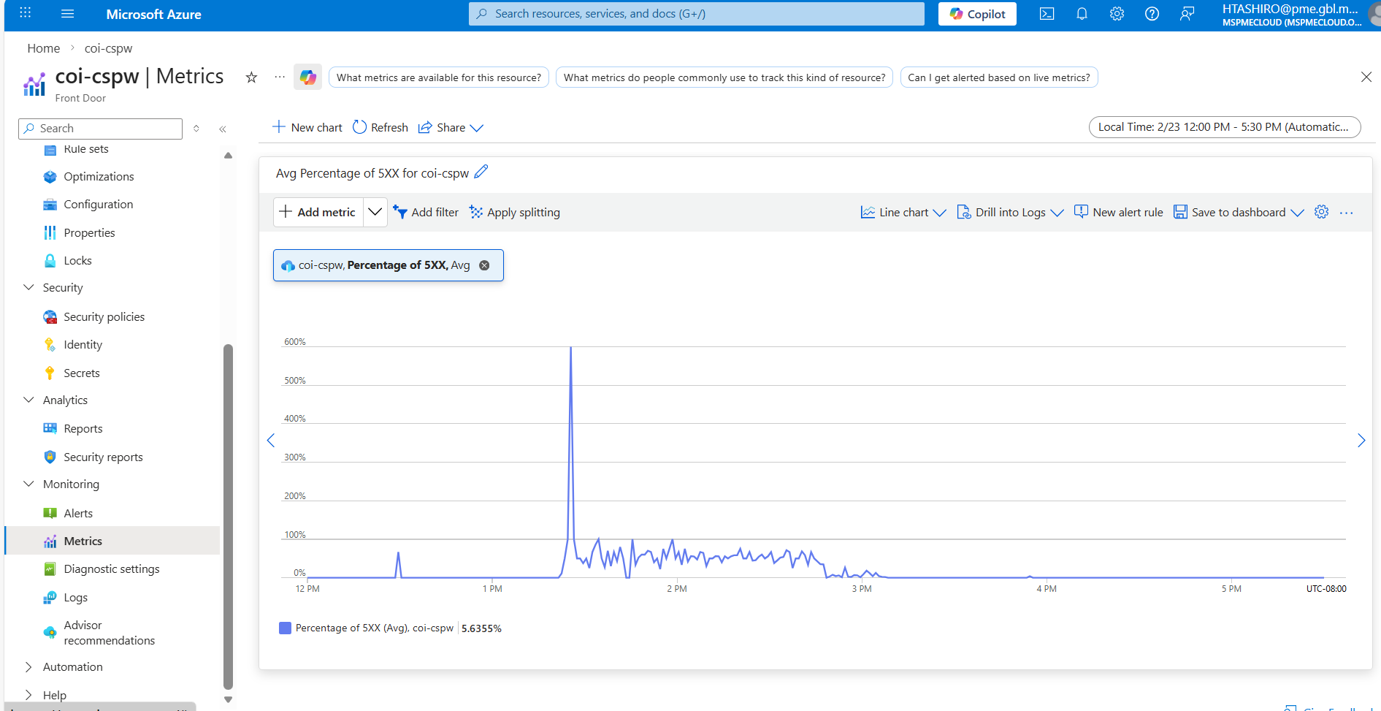This screenshot has height=711, width=1381.
Task: Open Security policies in sidebar
Action: (x=104, y=317)
